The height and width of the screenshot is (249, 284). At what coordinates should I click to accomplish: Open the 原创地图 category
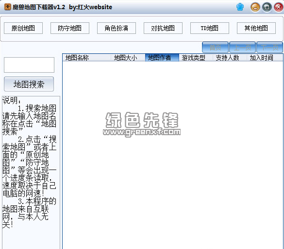click(x=23, y=28)
